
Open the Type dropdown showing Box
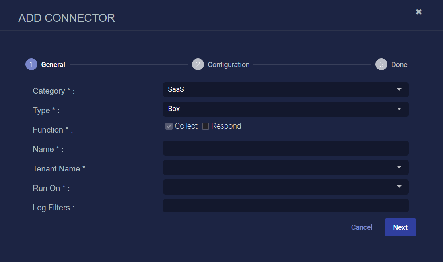click(x=286, y=109)
